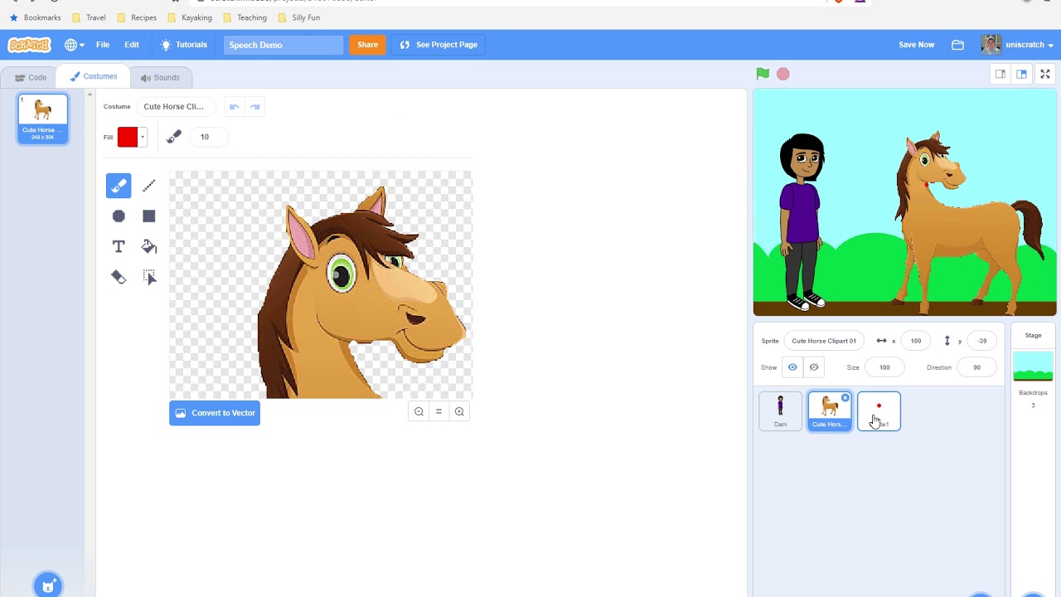Open the File menu
Image resolution: width=1061 pixels, height=597 pixels.
(103, 45)
